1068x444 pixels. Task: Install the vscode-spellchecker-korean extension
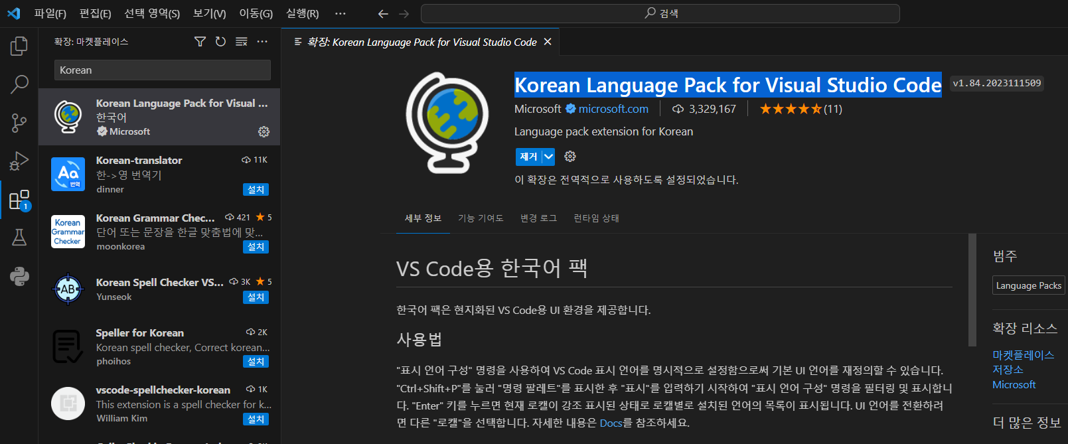point(256,419)
